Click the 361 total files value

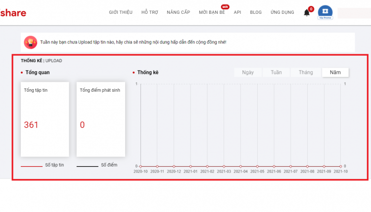pyautogui.click(x=31, y=125)
